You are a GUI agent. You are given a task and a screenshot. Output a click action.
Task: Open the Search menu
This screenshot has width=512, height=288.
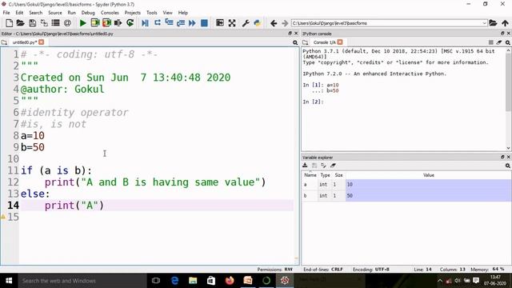pyautogui.click(x=35, y=13)
